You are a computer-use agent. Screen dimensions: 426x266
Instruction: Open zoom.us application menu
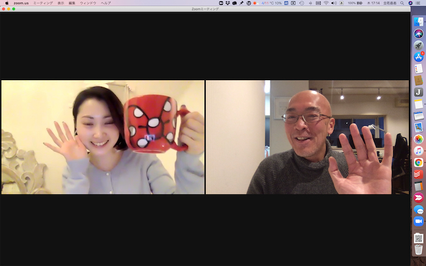tap(21, 3)
